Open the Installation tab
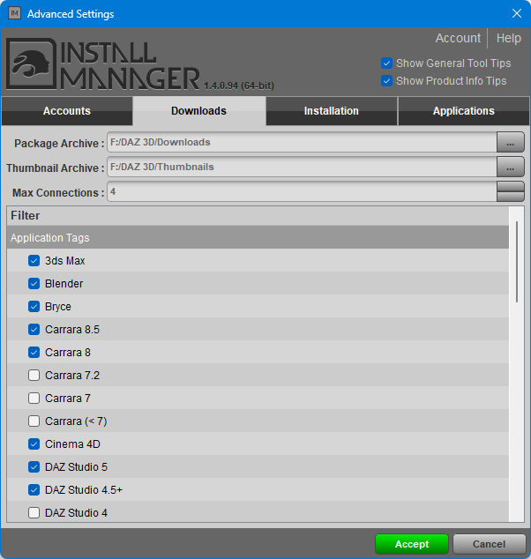531x559 pixels. click(332, 111)
